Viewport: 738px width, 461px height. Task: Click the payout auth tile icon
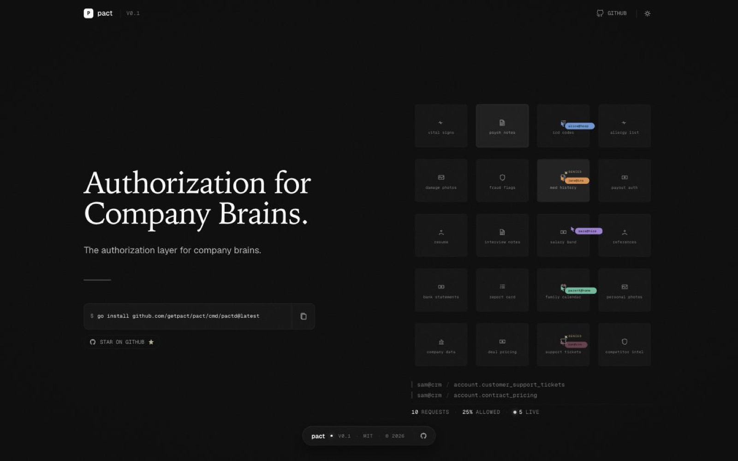coord(625,177)
